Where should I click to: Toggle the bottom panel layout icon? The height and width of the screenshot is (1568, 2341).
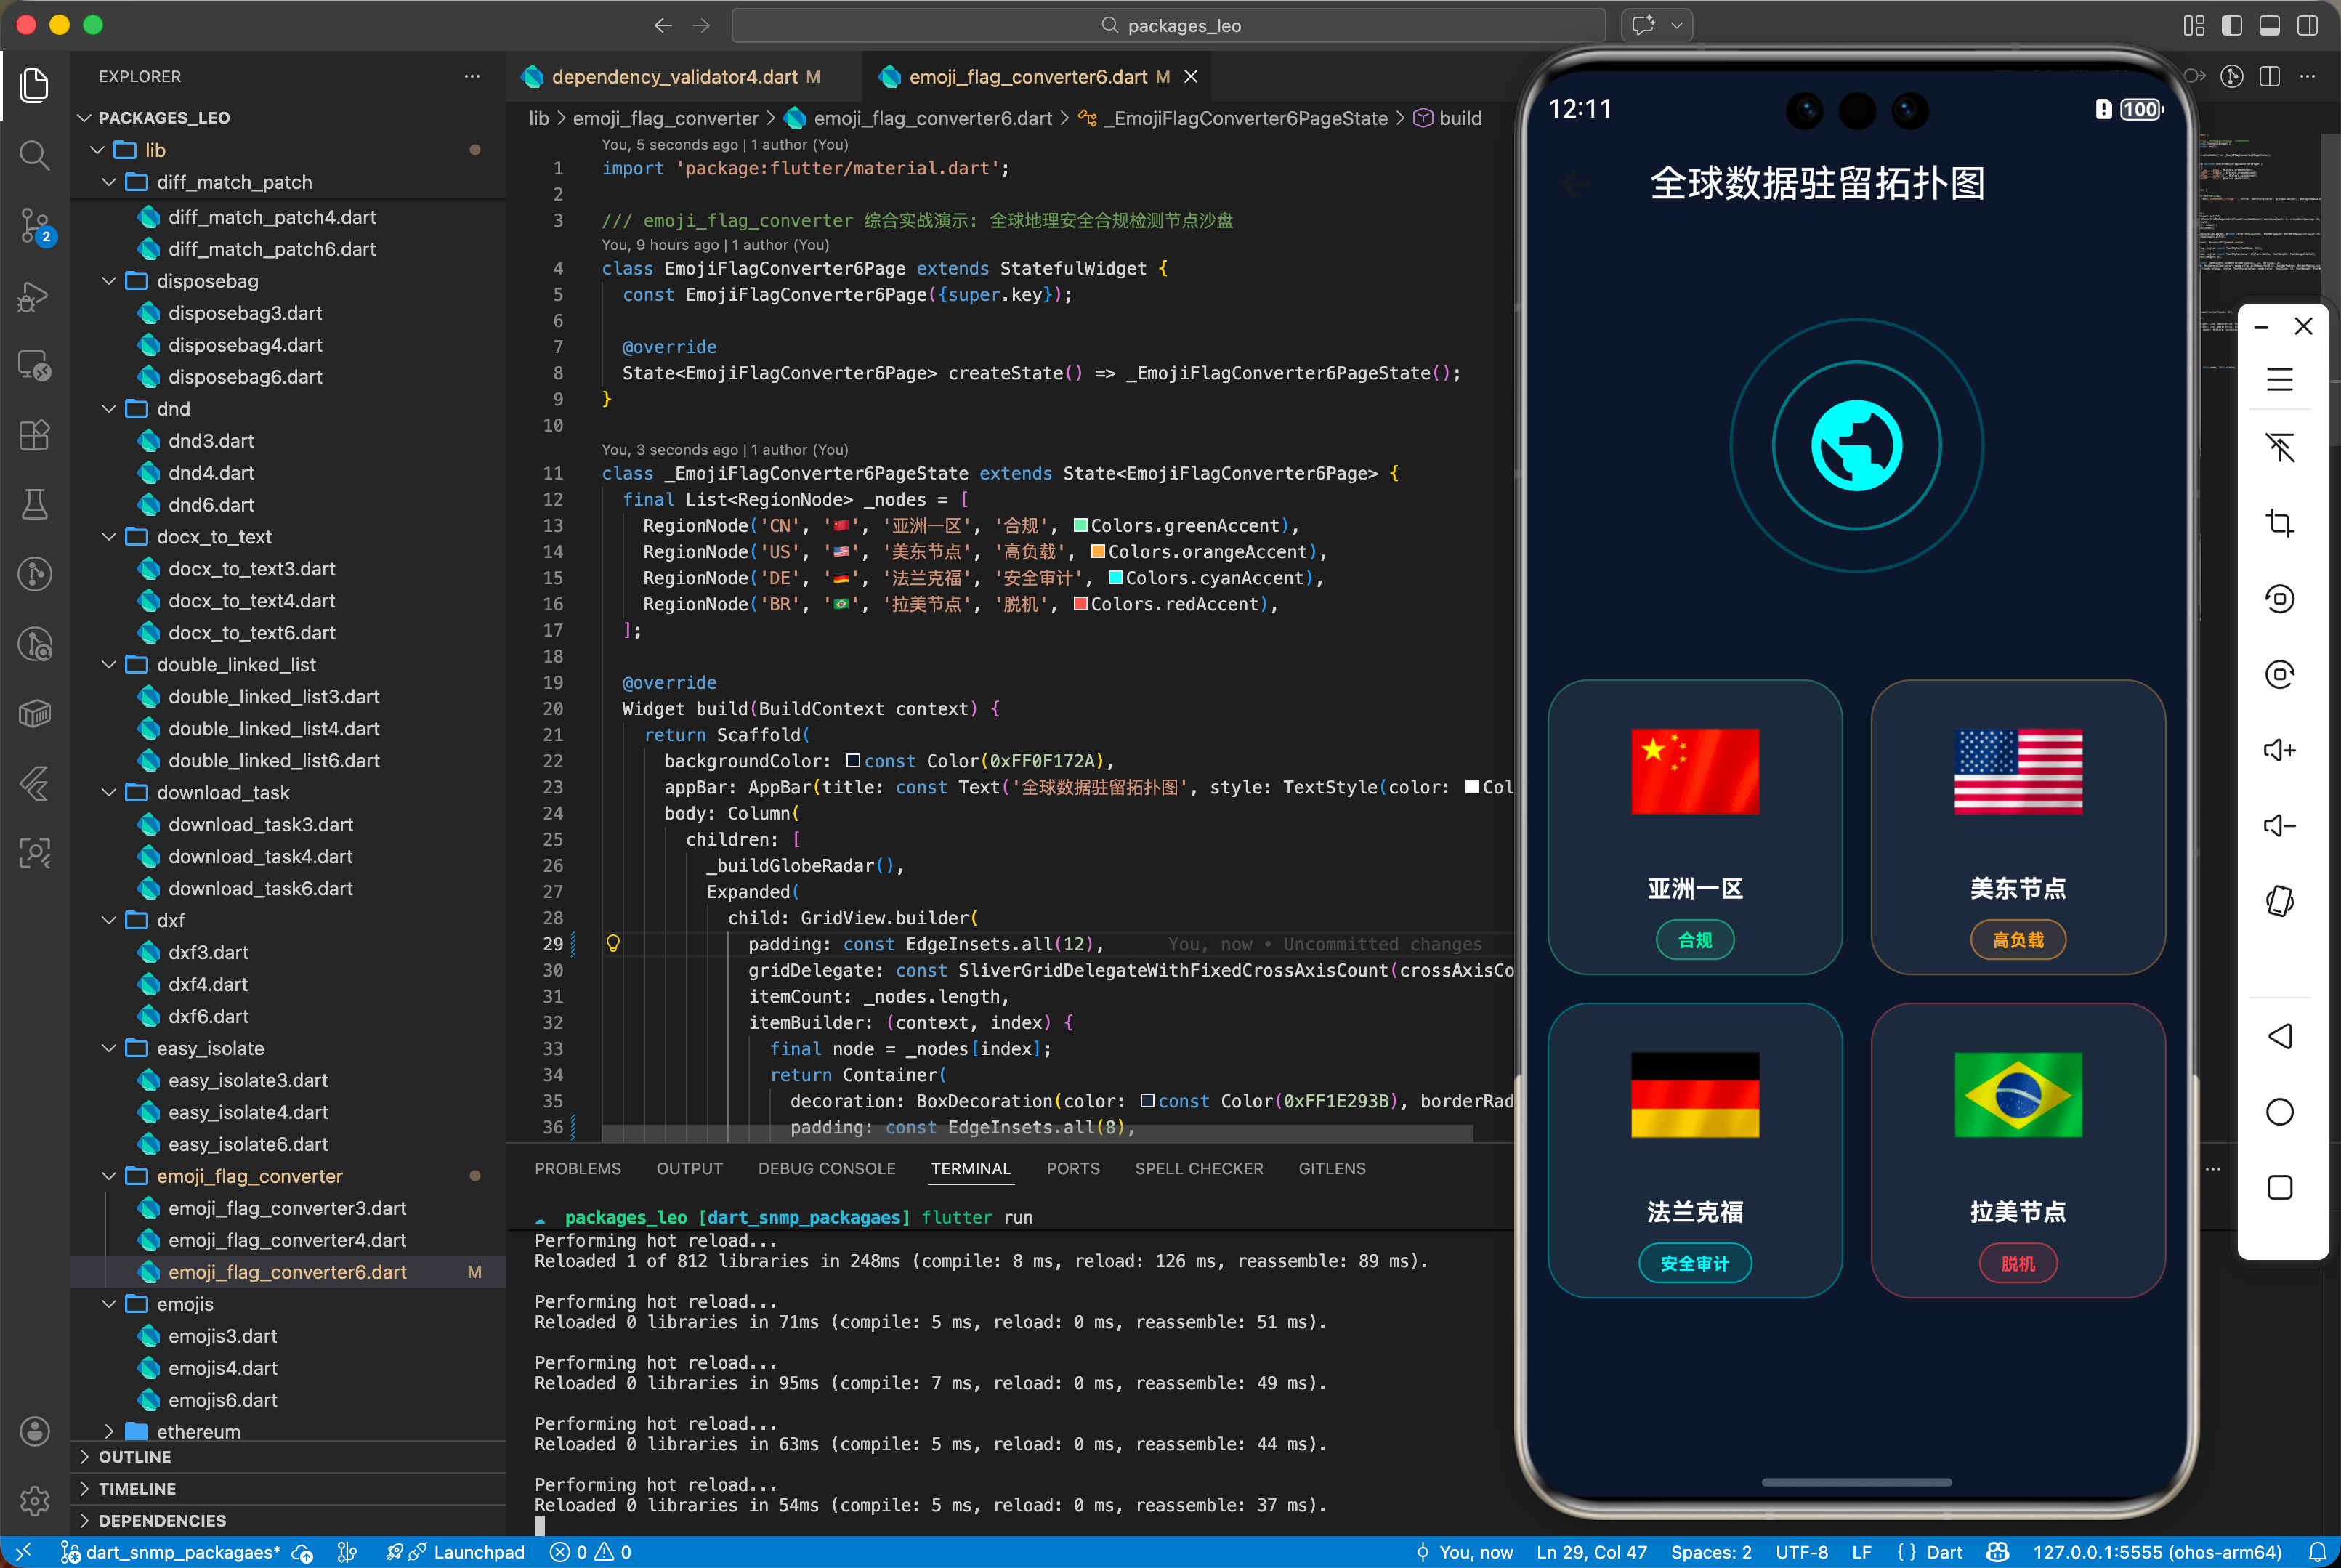[2269, 25]
